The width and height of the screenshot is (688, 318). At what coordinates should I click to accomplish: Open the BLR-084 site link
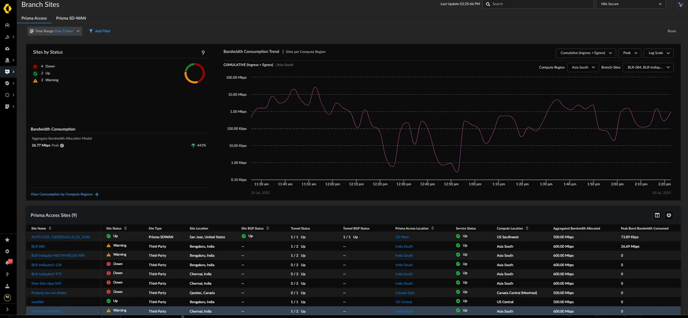pos(38,247)
